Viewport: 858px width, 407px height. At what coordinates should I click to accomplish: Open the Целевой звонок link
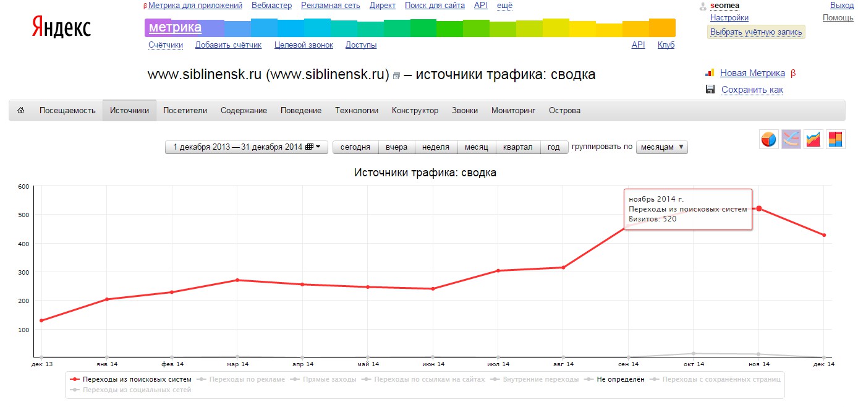point(304,45)
